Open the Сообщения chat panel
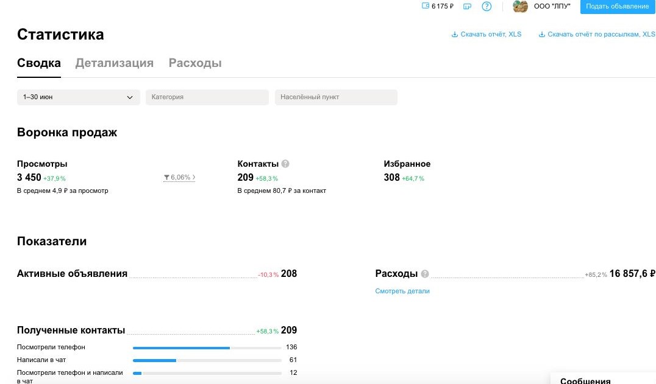656x384 pixels. tap(585, 381)
